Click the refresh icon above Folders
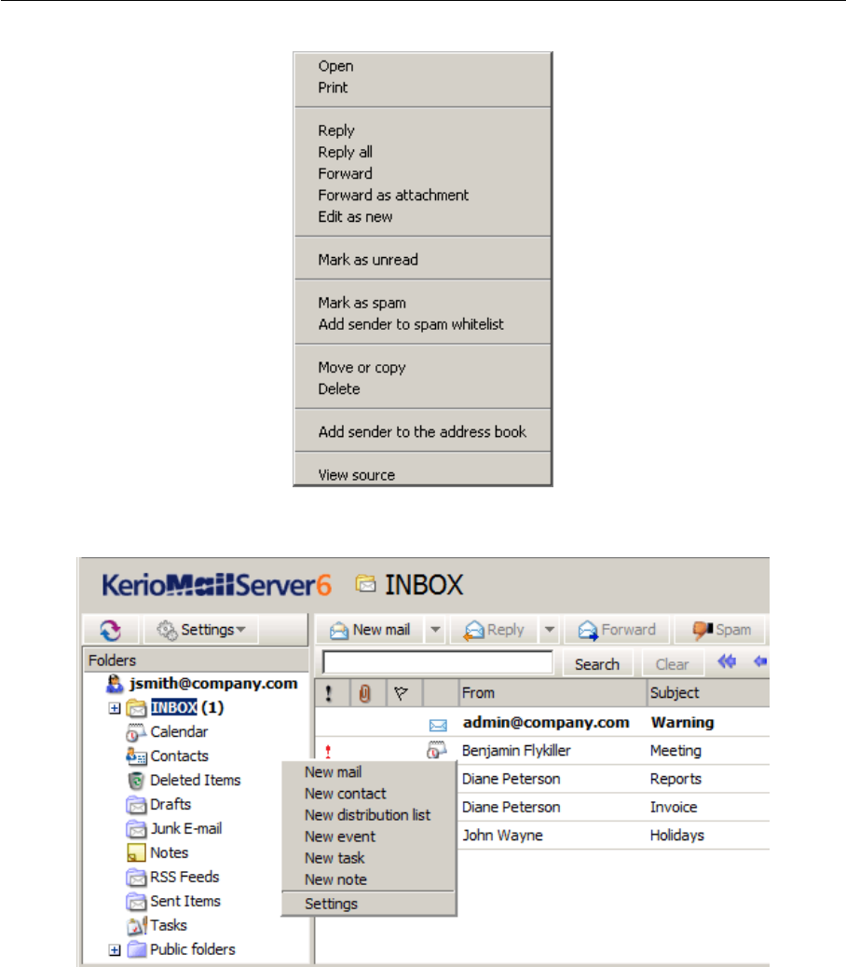 pyautogui.click(x=111, y=631)
